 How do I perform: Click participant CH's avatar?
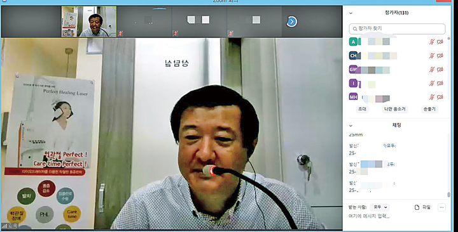354,55
